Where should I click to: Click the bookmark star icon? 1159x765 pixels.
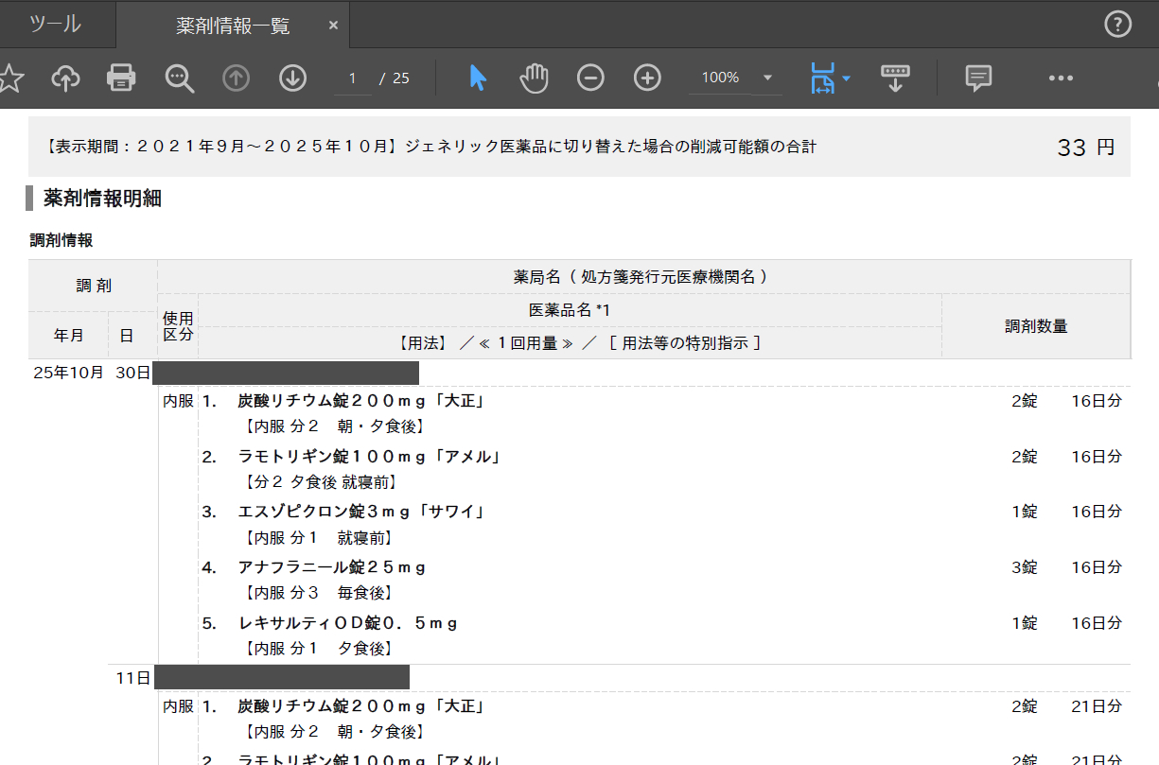9,78
